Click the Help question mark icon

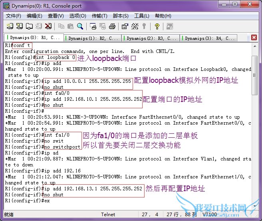point(157,26)
